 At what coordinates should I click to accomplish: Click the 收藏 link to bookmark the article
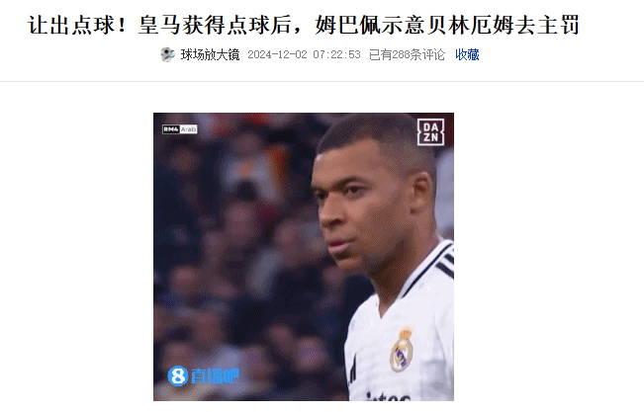[x=467, y=54]
